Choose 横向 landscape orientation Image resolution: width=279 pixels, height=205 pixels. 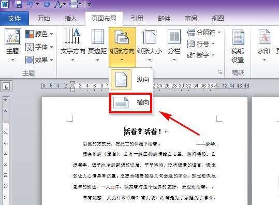point(131,103)
